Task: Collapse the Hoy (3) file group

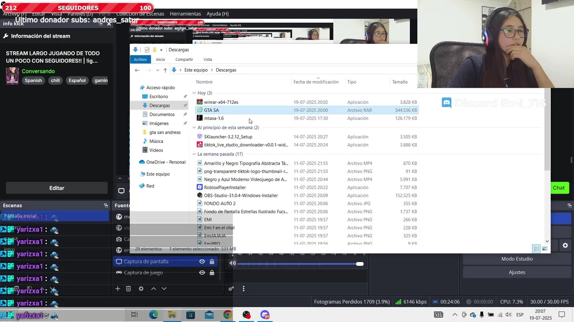Action: tap(194, 93)
